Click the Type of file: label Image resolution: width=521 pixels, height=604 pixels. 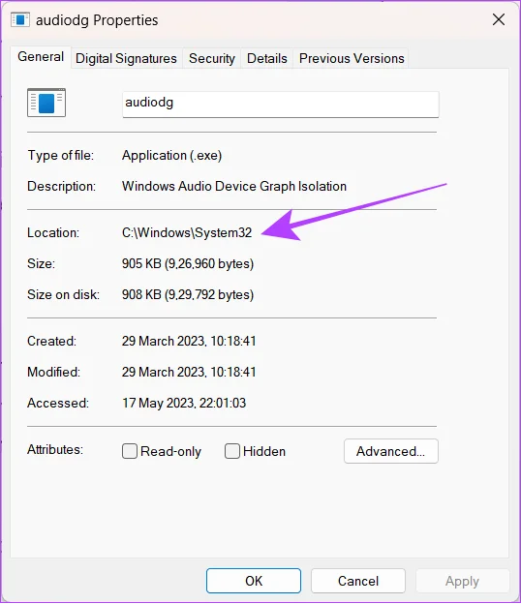[60, 156]
